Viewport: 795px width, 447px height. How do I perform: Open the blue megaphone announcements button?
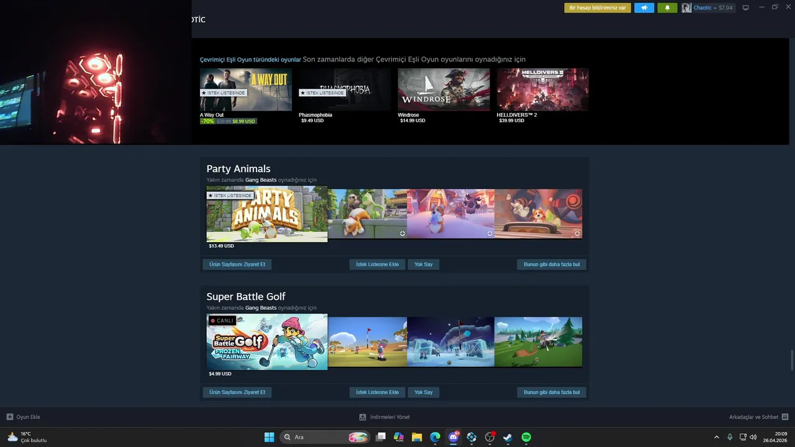pyautogui.click(x=644, y=8)
